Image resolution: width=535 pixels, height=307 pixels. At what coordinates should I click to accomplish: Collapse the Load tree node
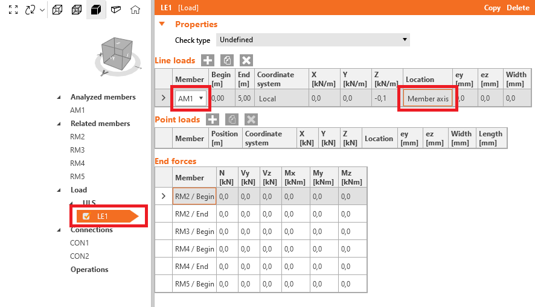point(59,190)
